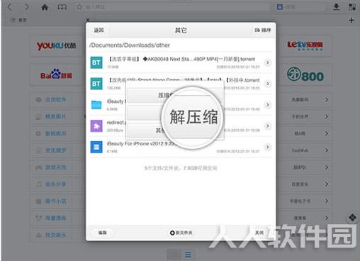Open the 游戏天地 category link
Viewport: 360px width, 261px height.
(x=56, y=167)
